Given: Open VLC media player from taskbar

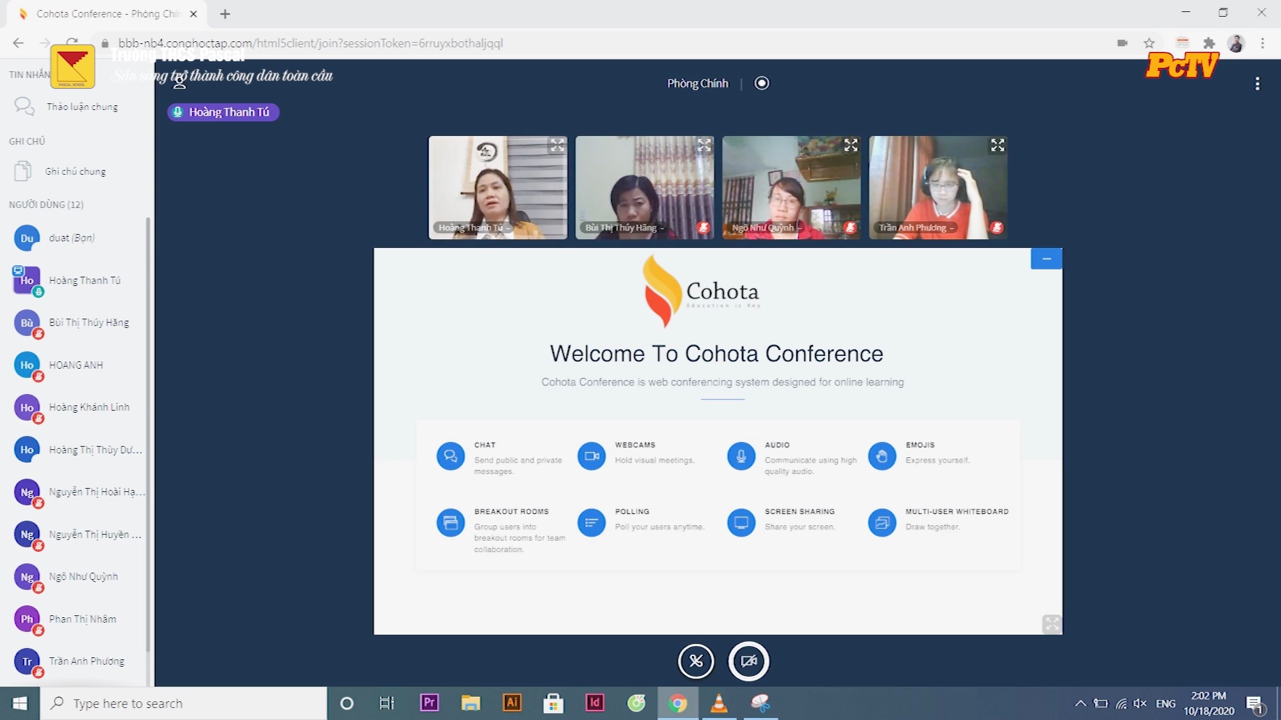Looking at the screenshot, I should (719, 703).
